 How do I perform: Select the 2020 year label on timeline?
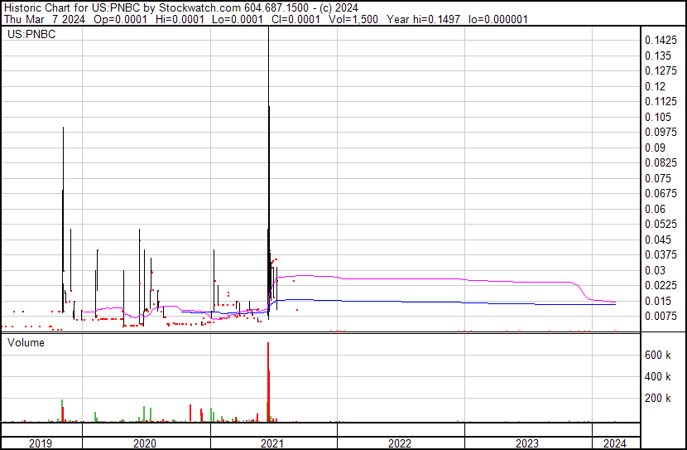point(145,443)
